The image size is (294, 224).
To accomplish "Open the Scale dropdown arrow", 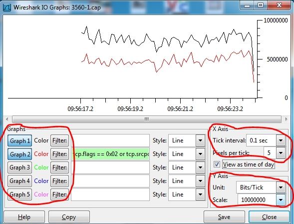I will [281, 200].
